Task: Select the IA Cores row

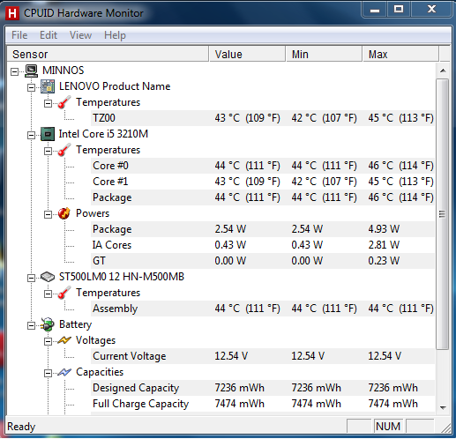Action: [x=263, y=245]
